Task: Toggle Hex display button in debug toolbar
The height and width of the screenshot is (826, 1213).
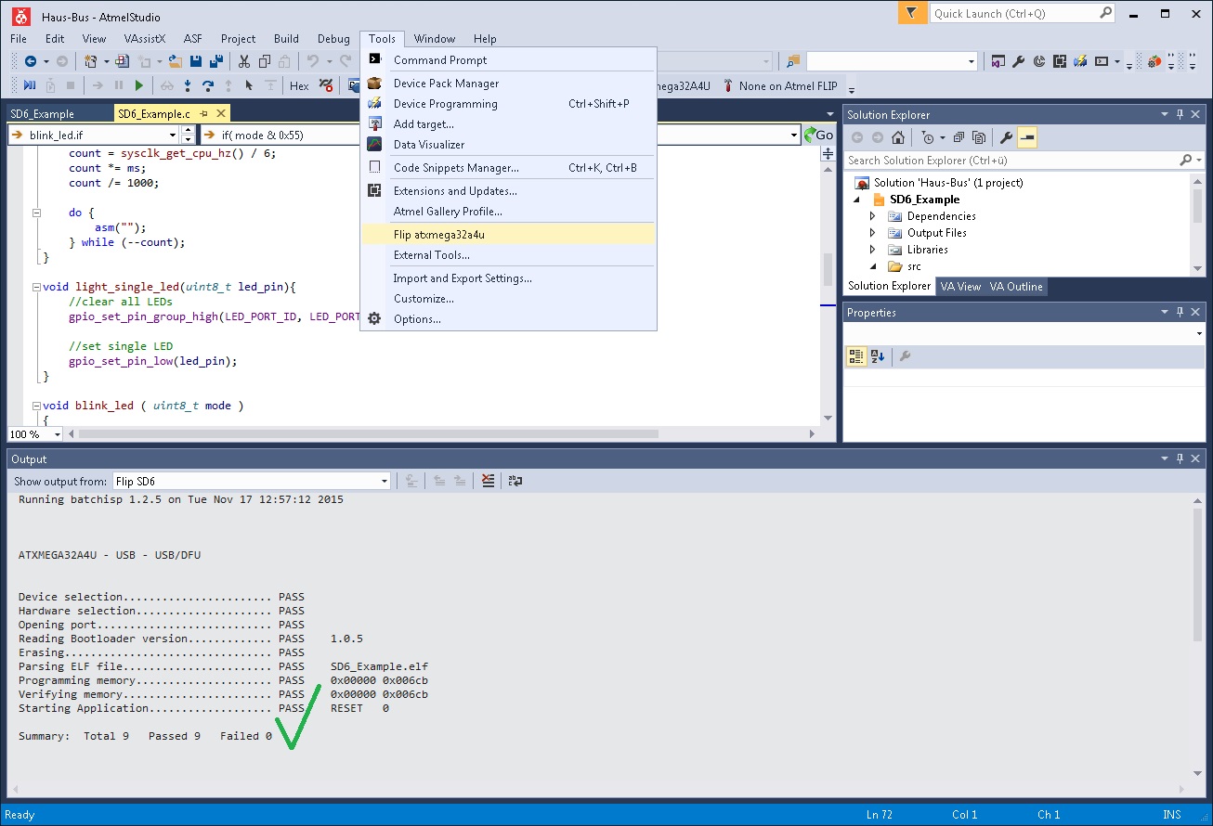Action: click(x=299, y=85)
